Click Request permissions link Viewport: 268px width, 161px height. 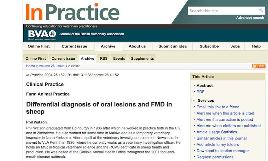coord(215,157)
